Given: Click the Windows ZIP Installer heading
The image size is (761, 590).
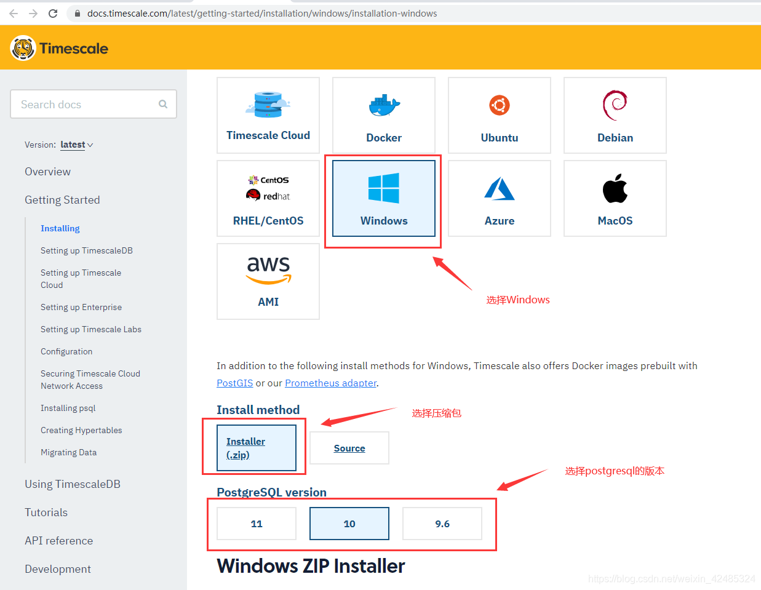Looking at the screenshot, I should [311, 566].
